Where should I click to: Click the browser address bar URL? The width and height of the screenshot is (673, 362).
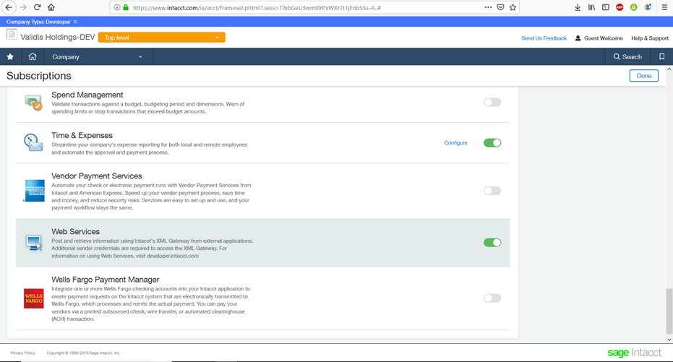(257, 7)
